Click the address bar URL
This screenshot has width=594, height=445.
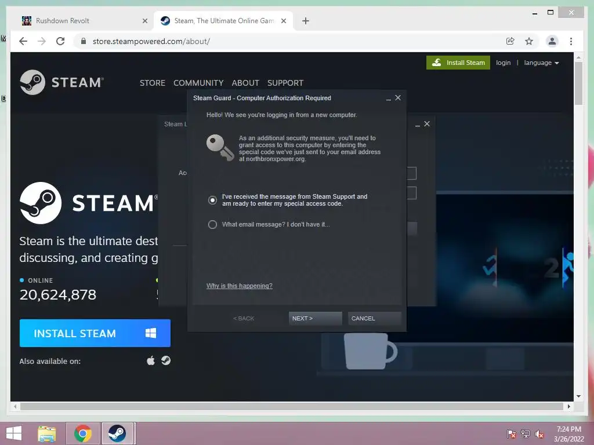[151, 41]
